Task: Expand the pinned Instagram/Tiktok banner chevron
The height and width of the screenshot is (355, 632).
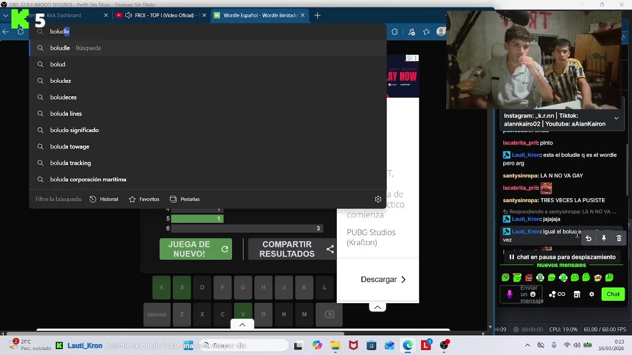Action: tap(616, 118)
